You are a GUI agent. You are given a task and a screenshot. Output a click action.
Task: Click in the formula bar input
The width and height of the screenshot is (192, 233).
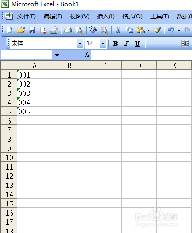(x=142, y=55)
